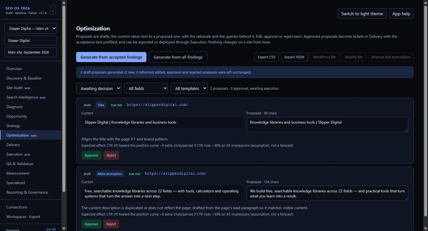
Task: Collapse the sidebar with the chevron button
Action: [53, 10]
